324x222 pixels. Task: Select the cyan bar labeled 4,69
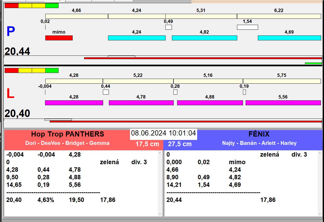click(289, 38)
